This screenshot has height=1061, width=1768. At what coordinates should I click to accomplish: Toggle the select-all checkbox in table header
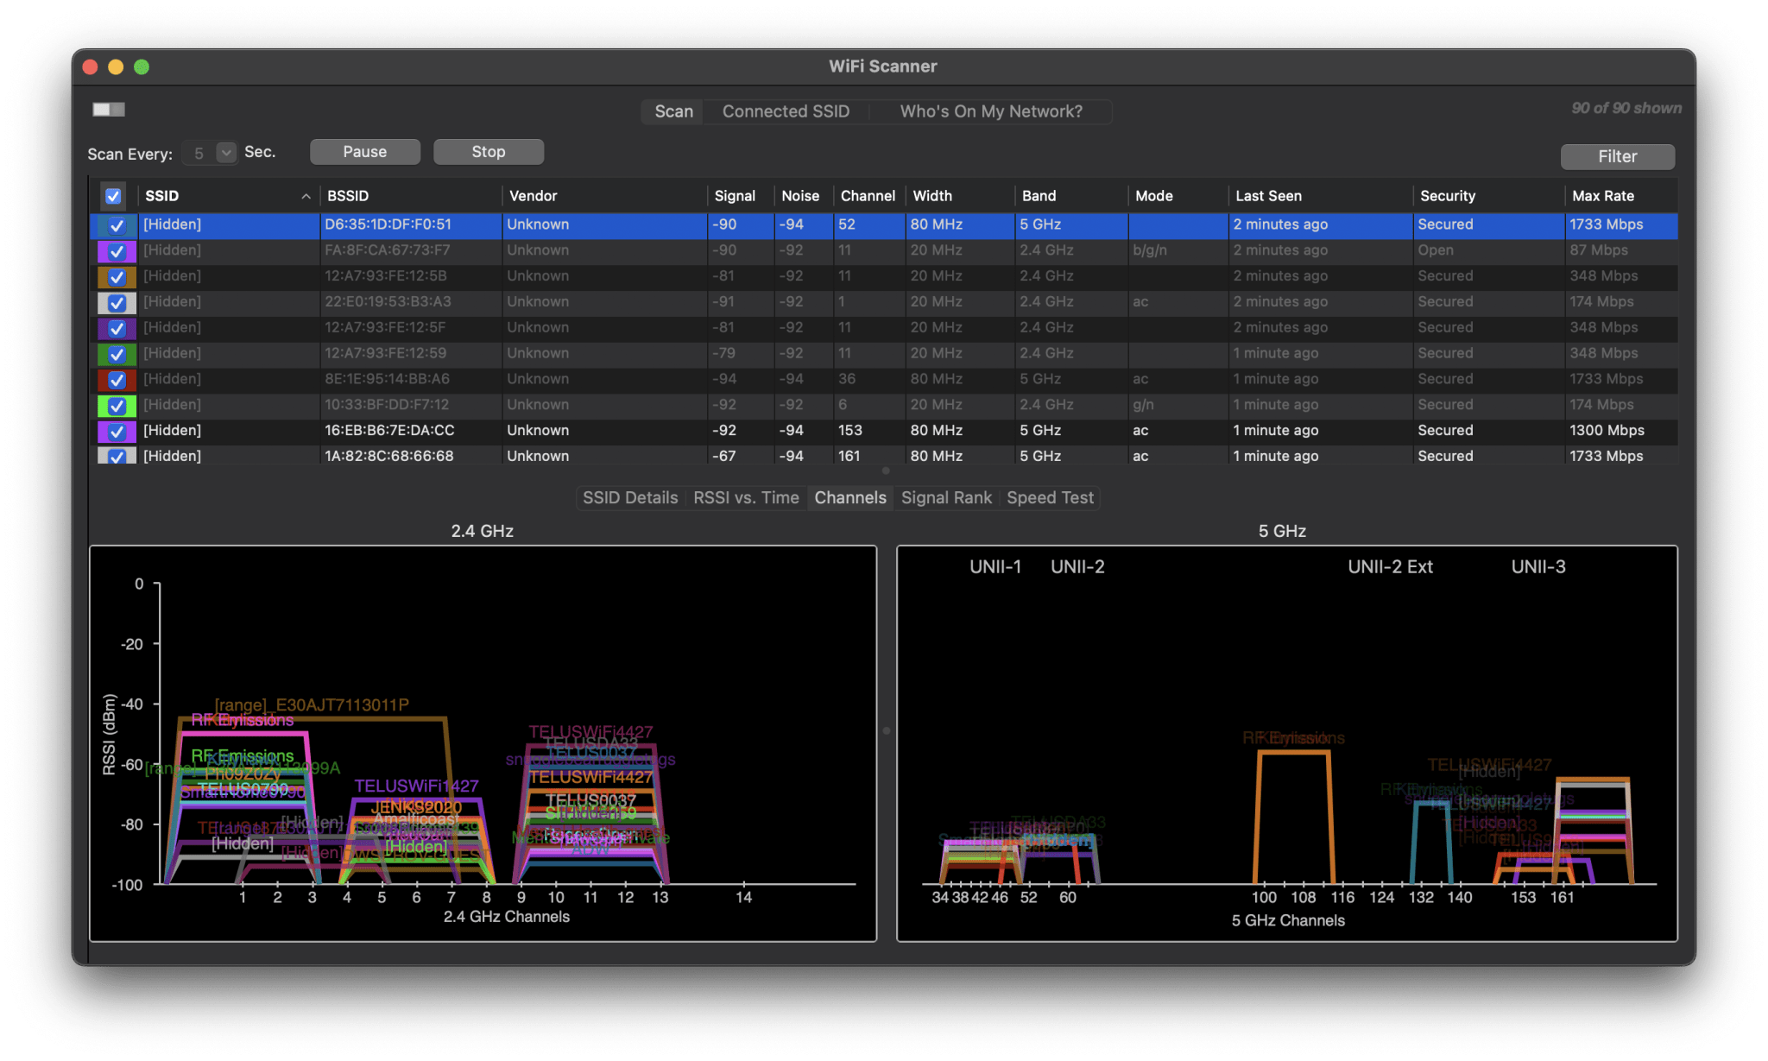coord(113,196)
